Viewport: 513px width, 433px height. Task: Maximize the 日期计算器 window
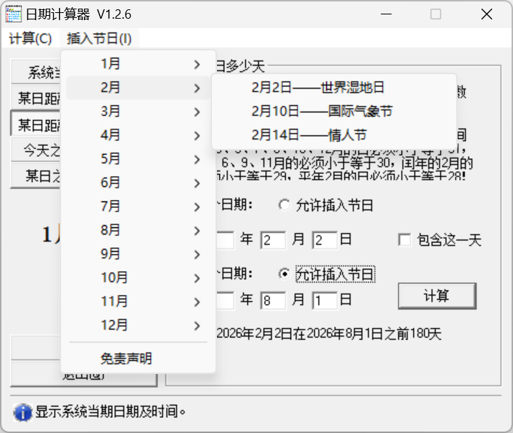tap(436, 14)
